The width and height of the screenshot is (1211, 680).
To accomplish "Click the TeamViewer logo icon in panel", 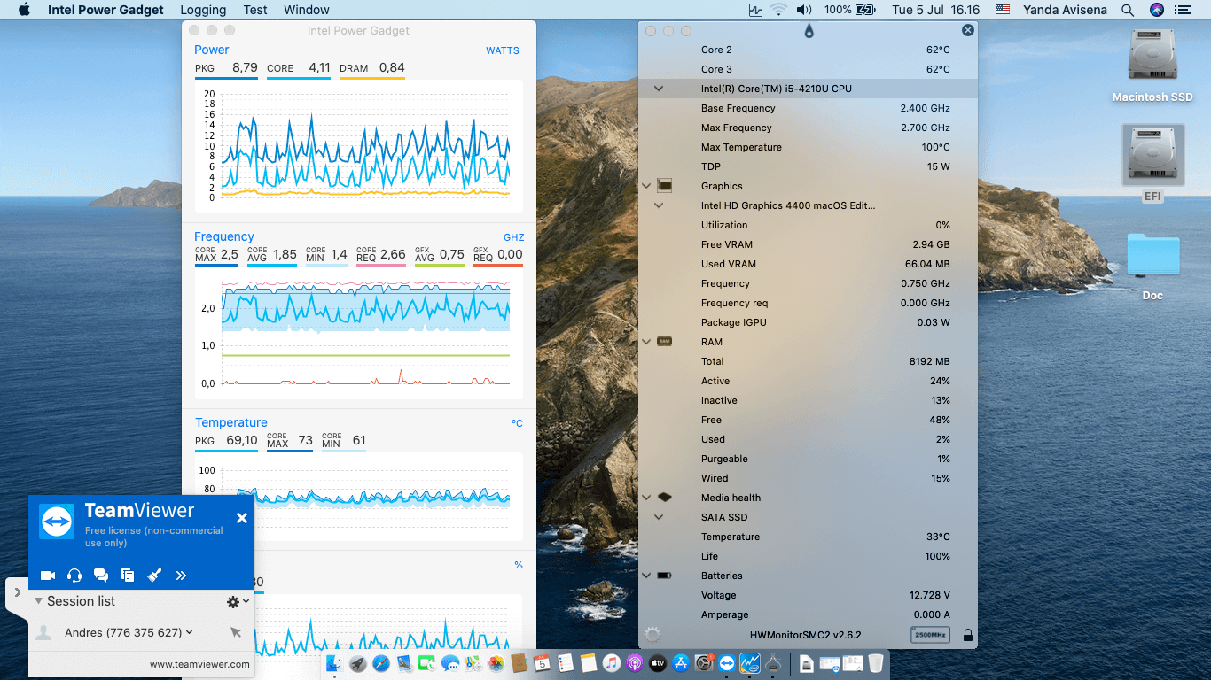I will (x=57, y=522).
